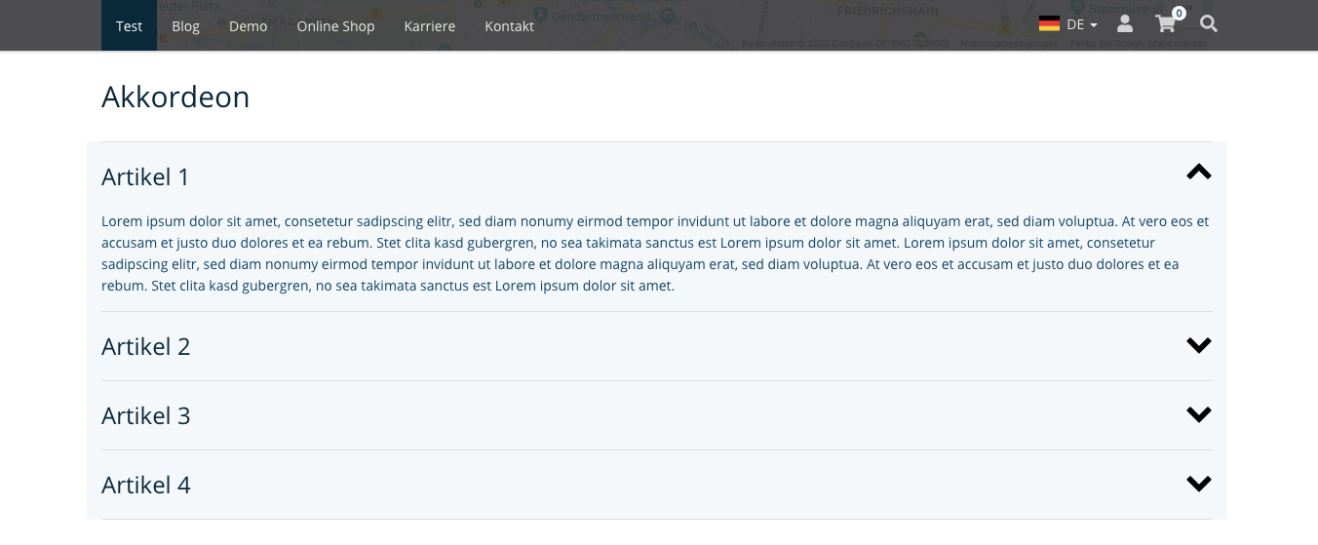Select the Test menu item
The width and height of the screenshot is (1318, 545).
tap(129, 25)
